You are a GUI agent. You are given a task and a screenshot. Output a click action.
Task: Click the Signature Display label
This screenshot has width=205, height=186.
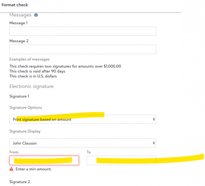[x=25, y=131]
